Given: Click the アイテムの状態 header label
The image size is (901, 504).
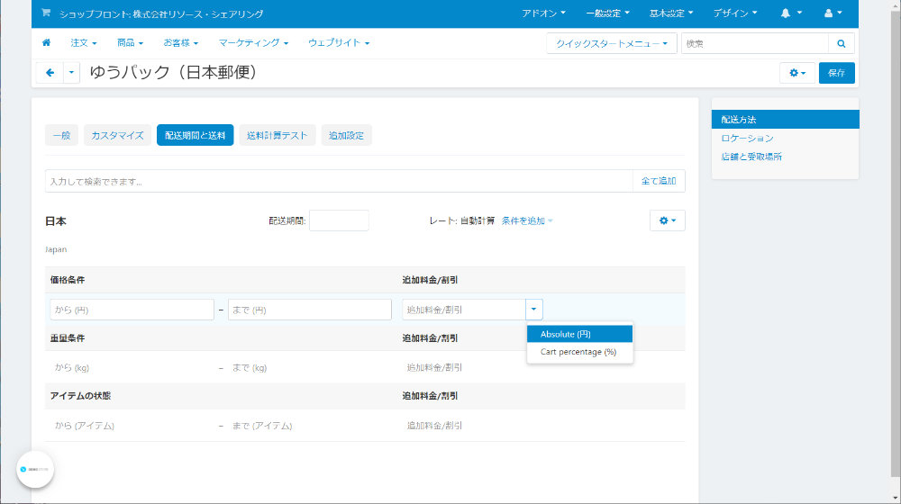Looking at the screenshot, I should [80, 396].
